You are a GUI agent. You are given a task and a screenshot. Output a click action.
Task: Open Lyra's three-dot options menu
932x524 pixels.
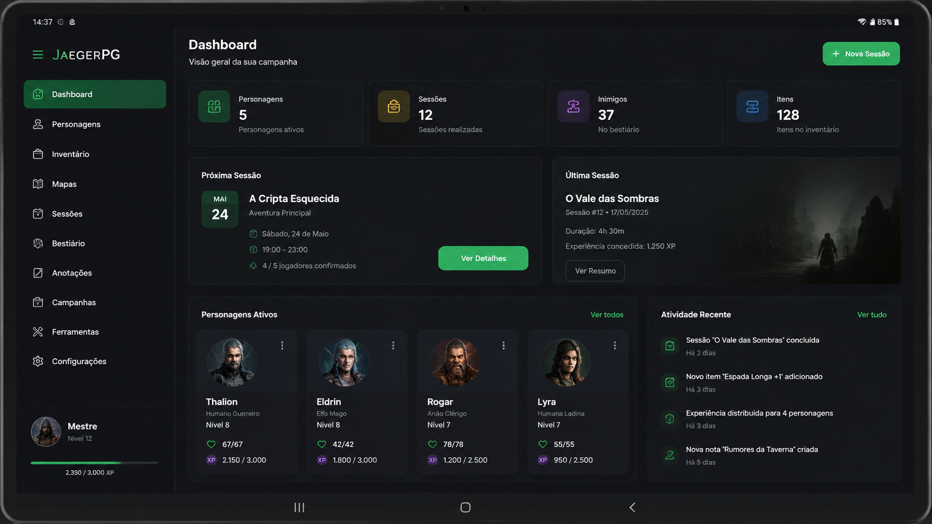615,346
